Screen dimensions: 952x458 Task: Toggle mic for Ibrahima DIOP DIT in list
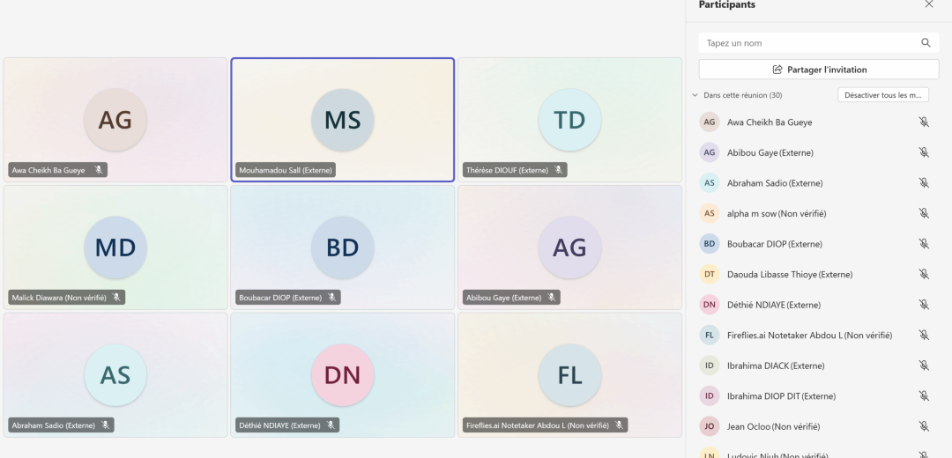[x=924, y=395]
